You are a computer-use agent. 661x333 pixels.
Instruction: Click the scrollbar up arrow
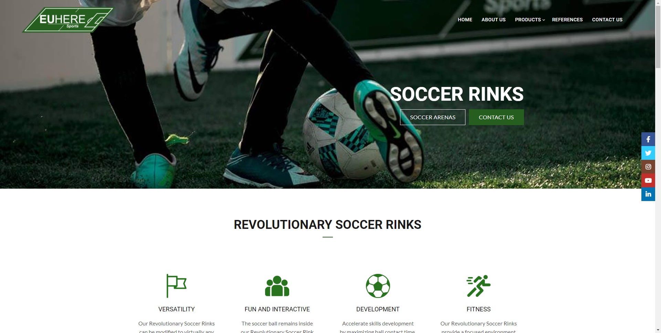tap(658, 3)
